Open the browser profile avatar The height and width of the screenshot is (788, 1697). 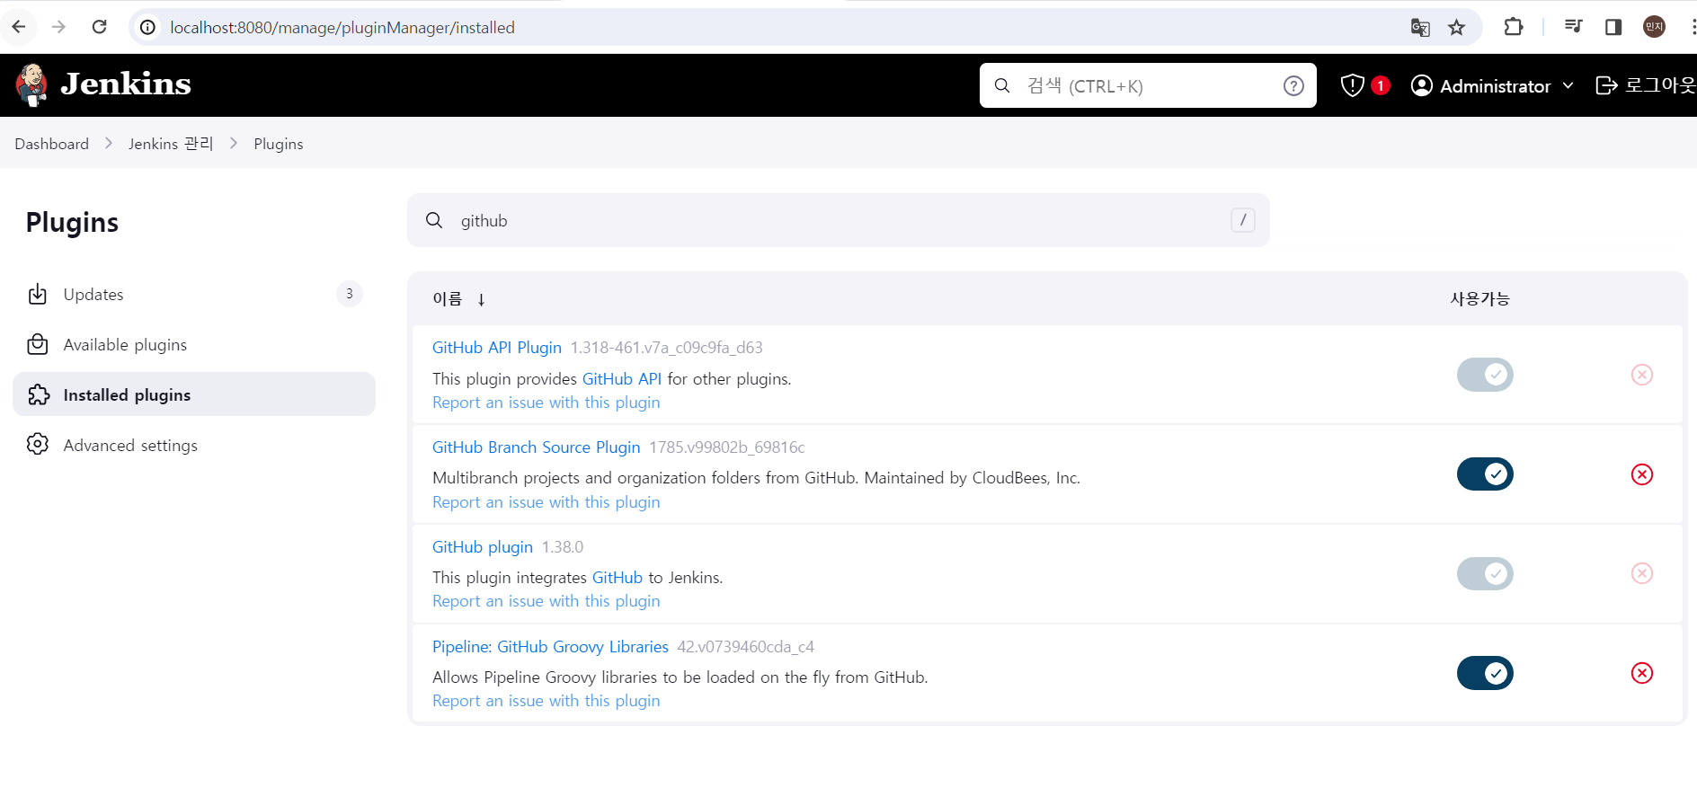coord(1655,27)
